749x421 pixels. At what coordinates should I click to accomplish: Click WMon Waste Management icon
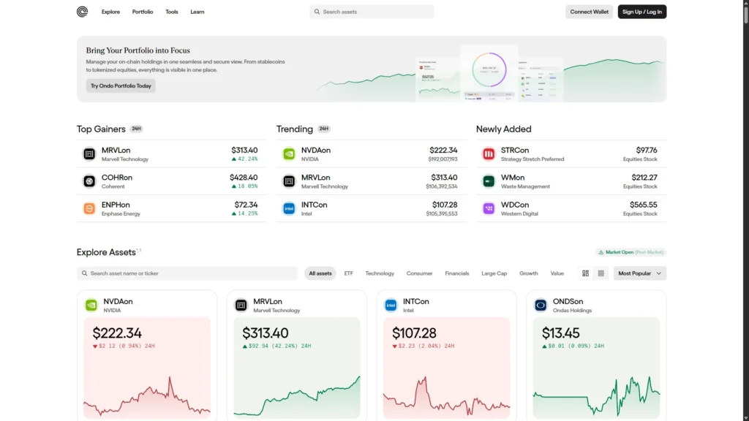pos(489,181)
